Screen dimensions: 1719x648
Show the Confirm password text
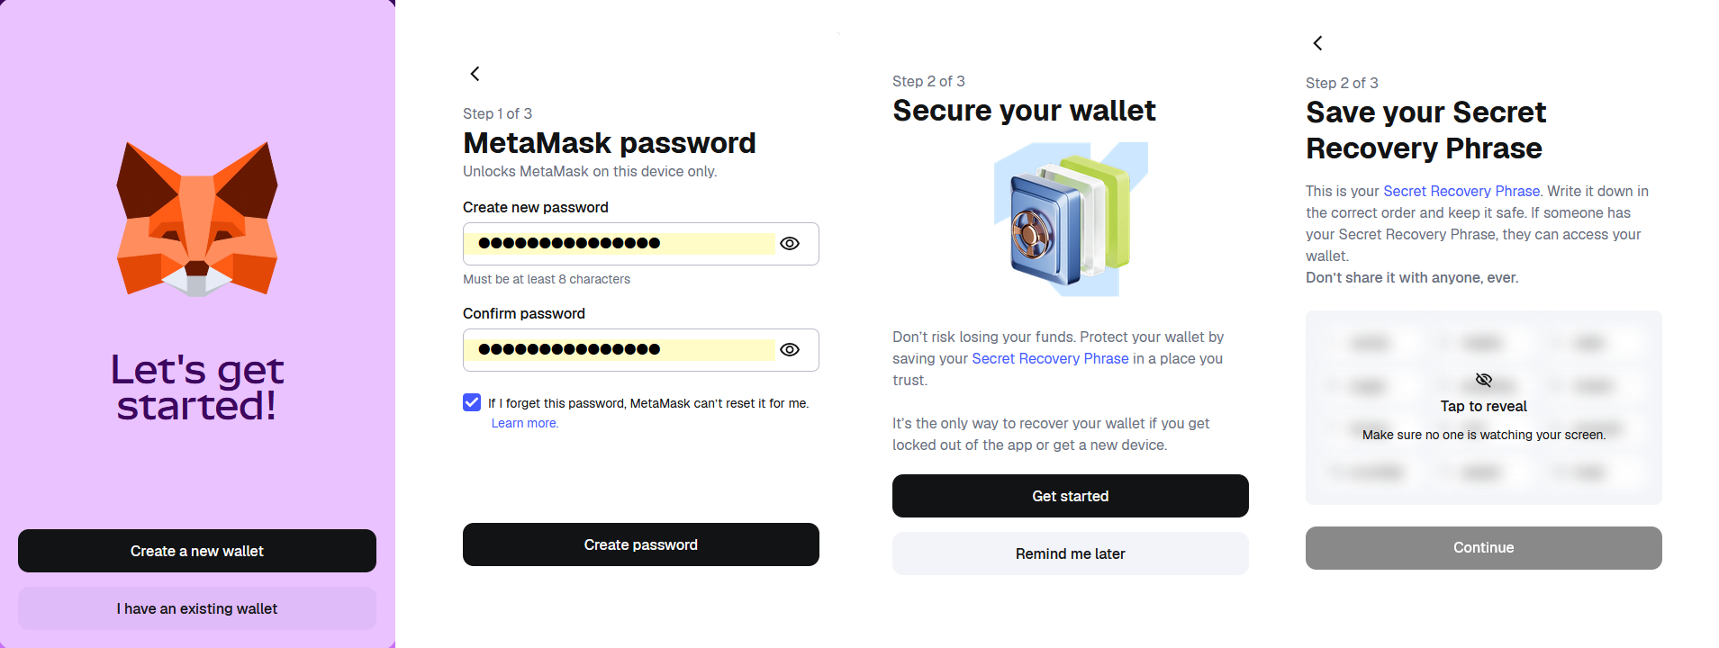(x=790, y=350)
